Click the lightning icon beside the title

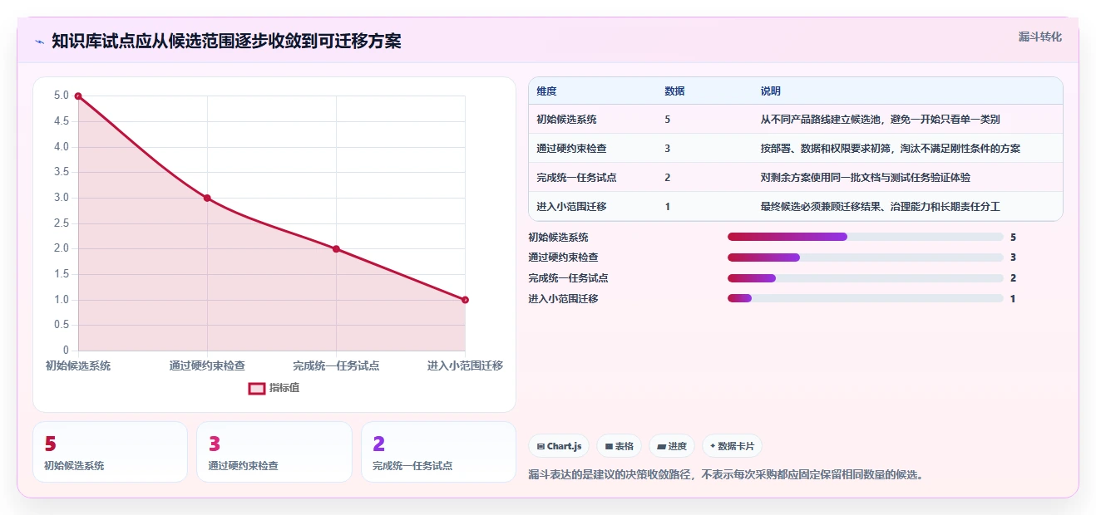point(39,41)
